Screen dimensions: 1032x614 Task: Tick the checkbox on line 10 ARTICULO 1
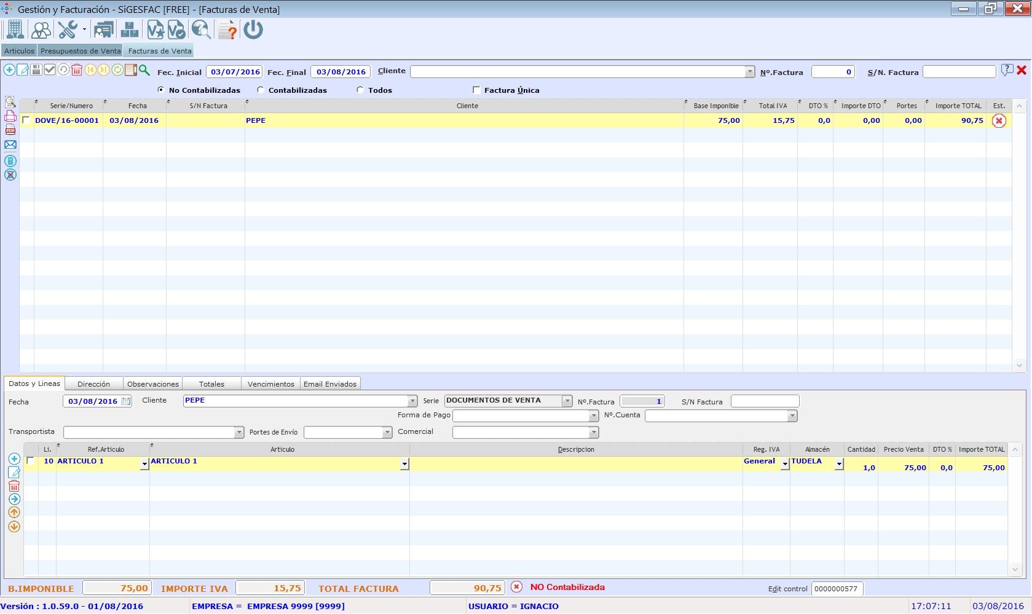[x=30, y=460]
